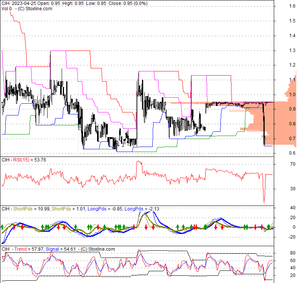Open the '(C) Stoxline.com' text beside Vol 0
This screenshot has height=283, width=297.
(x=35, y=9)
